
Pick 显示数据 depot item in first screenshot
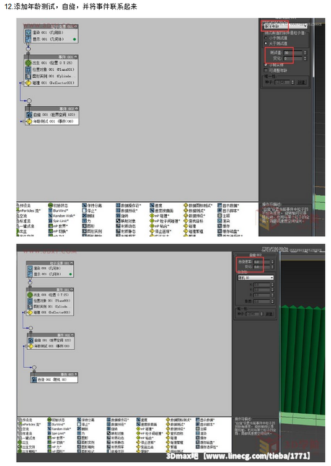tap(228, 206)
